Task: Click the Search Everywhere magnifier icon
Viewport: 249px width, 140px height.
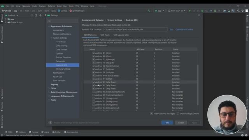Action: tap(238, 11)
